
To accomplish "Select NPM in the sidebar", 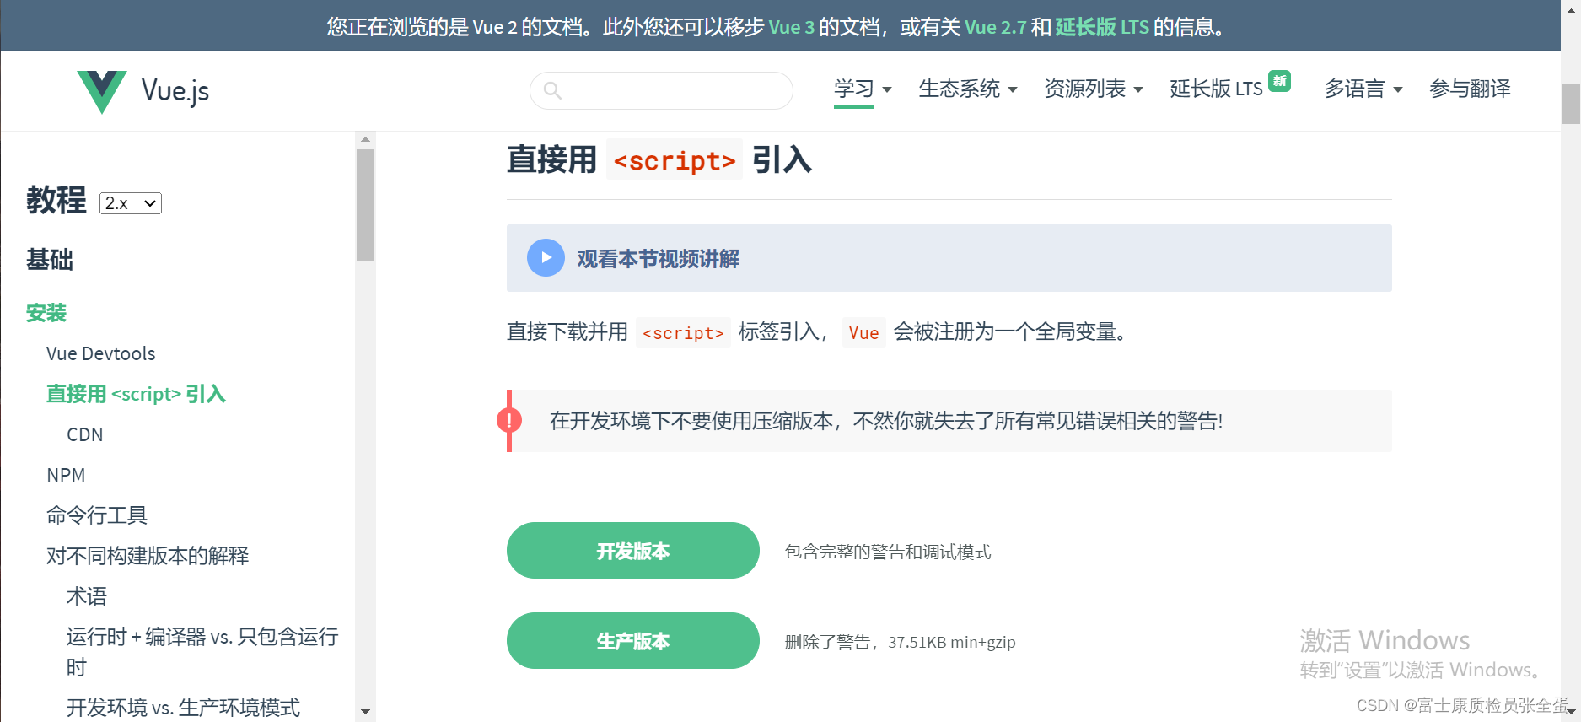I will [x=66, y=475].
